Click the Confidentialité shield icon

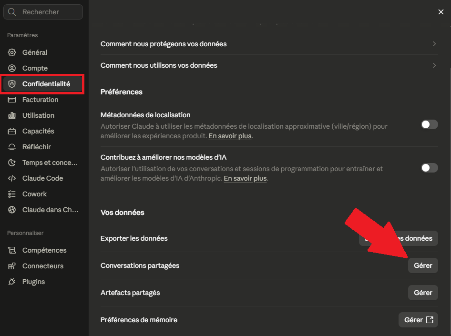[12, 84]
